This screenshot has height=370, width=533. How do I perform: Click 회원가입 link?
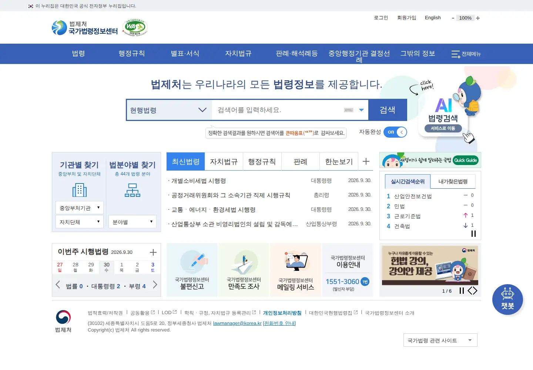pyautogui.click(x=407, y=18)
